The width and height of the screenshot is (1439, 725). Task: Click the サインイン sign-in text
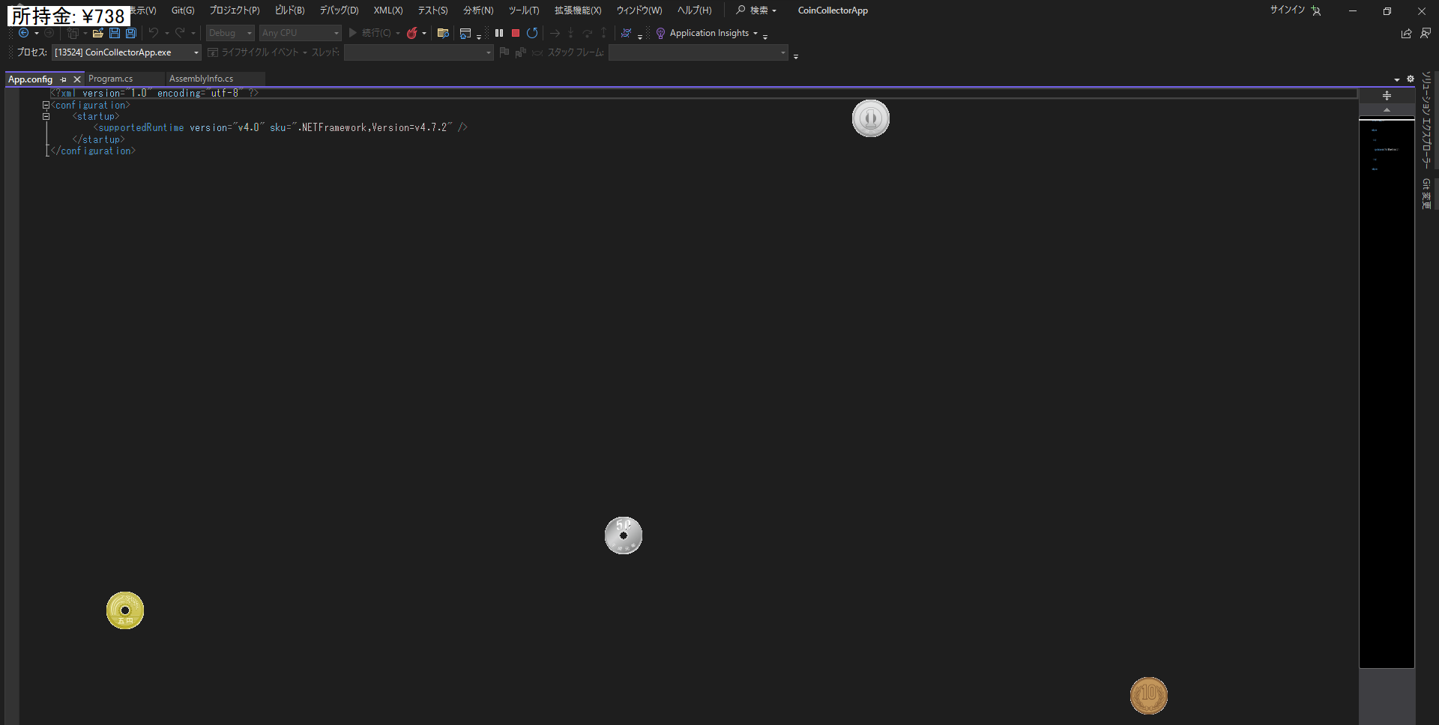pos(1287,10)
